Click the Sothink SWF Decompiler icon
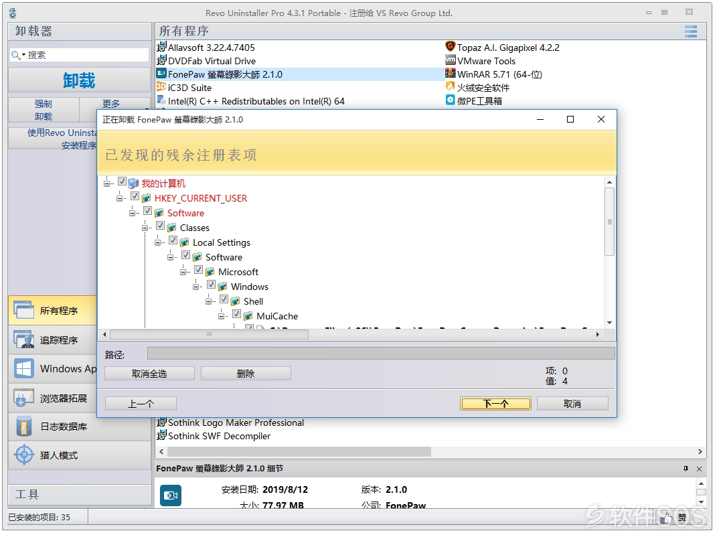 coord(161,435)
